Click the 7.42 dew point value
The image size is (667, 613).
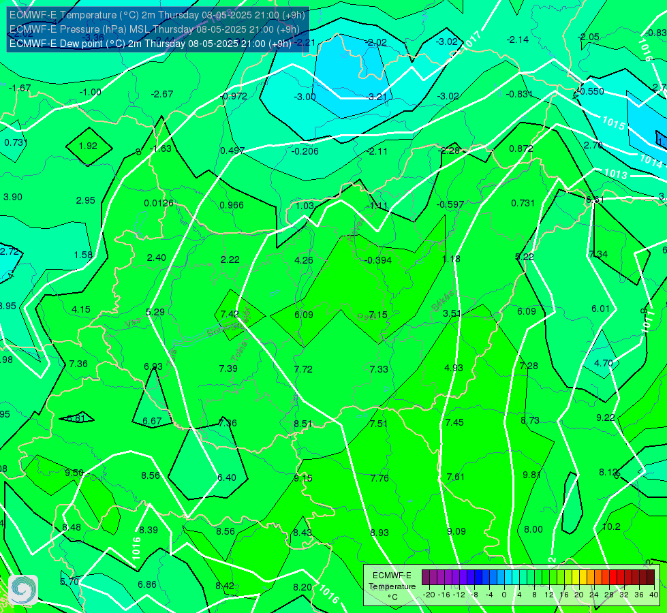[x=230, y=314]
